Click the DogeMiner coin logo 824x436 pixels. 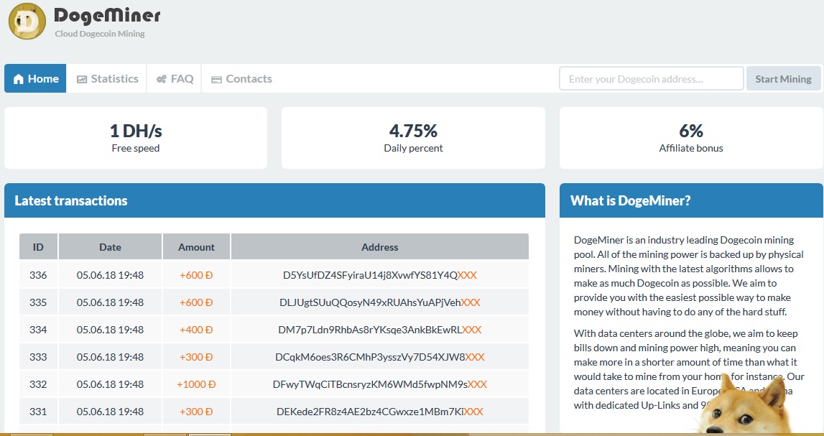pos(27,21)
